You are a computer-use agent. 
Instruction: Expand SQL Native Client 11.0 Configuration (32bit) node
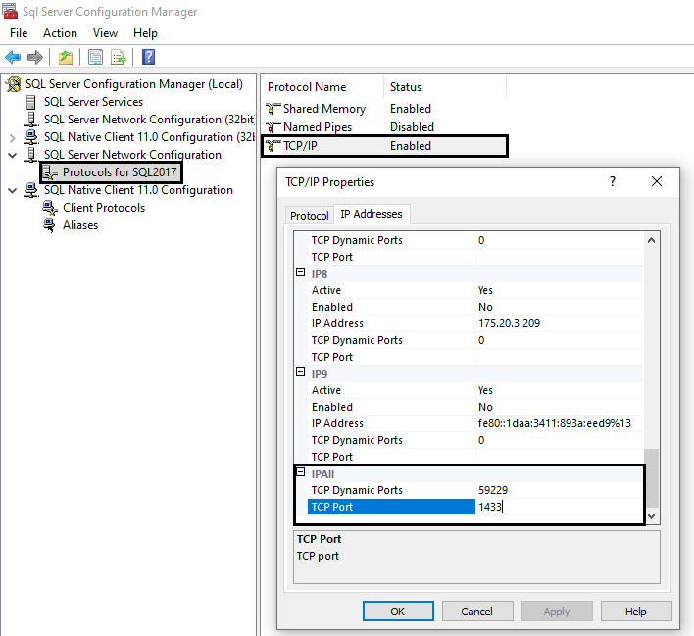[13, 138]
